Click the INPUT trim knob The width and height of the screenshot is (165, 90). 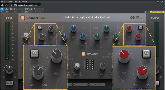[9, 69]
